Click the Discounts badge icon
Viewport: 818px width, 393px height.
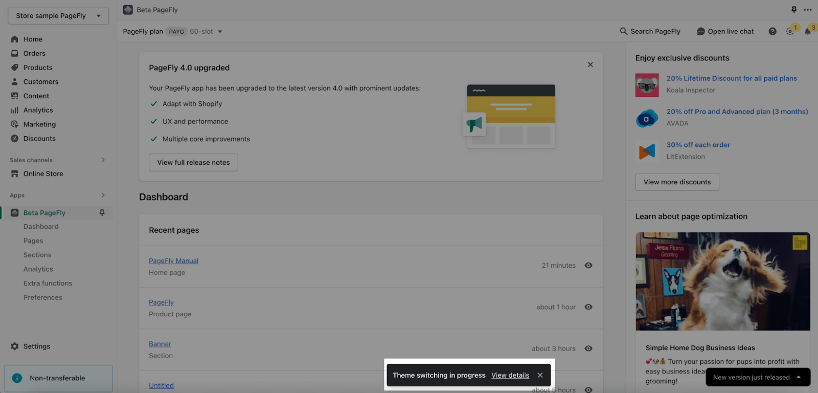coord(15,139)
